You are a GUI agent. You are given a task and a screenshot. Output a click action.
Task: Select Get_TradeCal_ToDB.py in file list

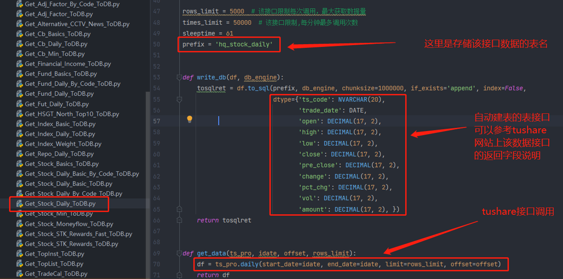[56, 274]
